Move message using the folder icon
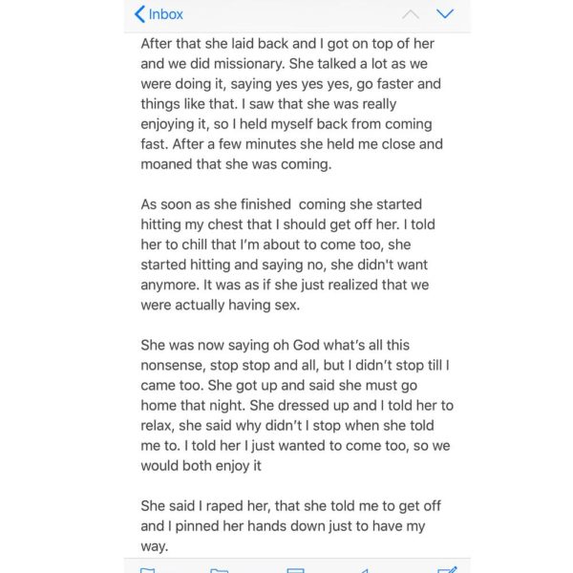Viewport: 573px width, 573px height. pos(220,570)
